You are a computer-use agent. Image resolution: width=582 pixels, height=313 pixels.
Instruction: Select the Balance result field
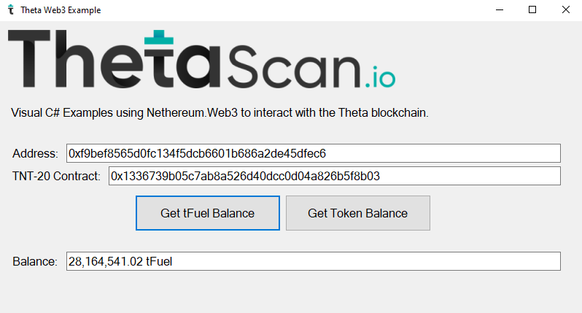coord(313,261)
